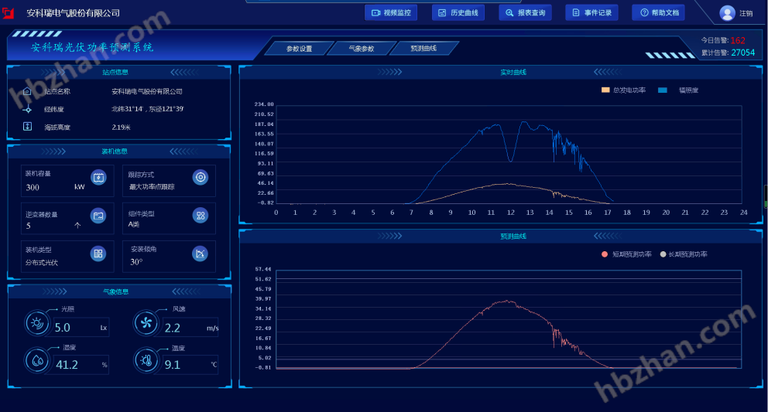Viewport: 768px width, 412px height.
Task: Click the illumination (光照) sun icon
Action: pyautogui.click(x=37, y=323)
